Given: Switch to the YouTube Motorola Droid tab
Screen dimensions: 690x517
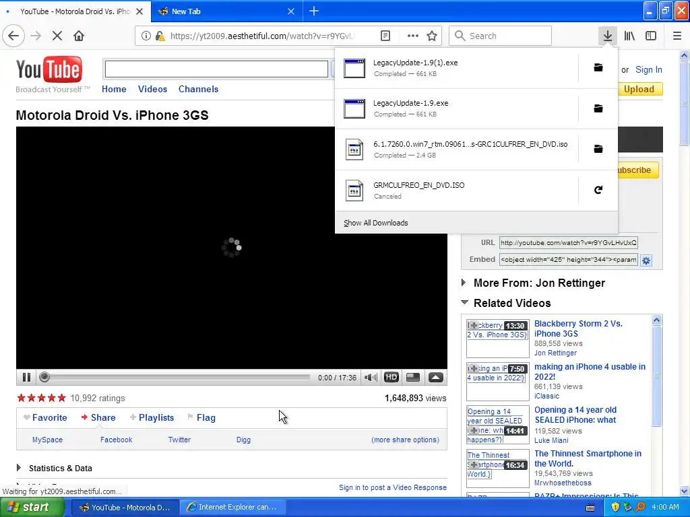Looking at the screenshot, I should click(75, 11).
